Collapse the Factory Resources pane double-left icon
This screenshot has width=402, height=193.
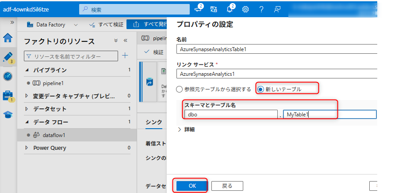click(x=125, y=41)
